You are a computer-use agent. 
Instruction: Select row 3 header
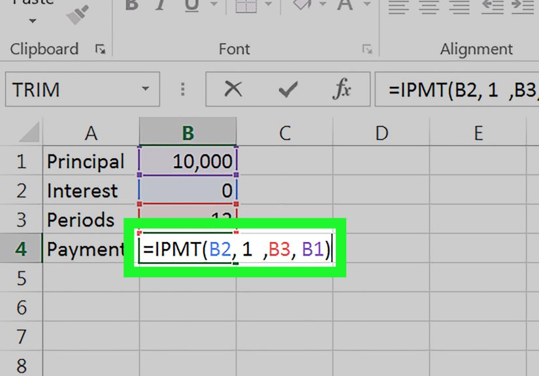click(x=22, y=220)
